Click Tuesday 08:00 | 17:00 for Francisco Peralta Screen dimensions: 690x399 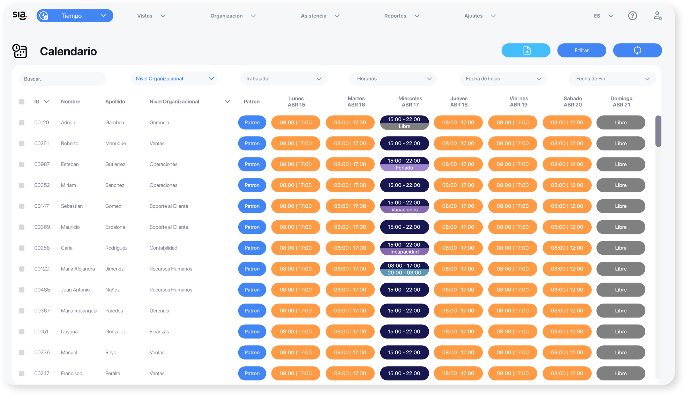350,374
